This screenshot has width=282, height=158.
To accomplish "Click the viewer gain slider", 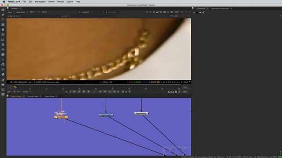I will (41, 16).
